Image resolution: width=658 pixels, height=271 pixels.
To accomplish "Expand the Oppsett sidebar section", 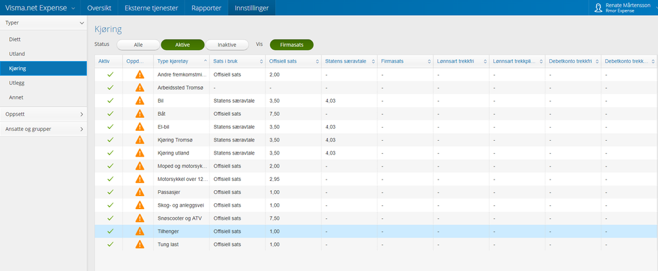I will pos(43,114).
